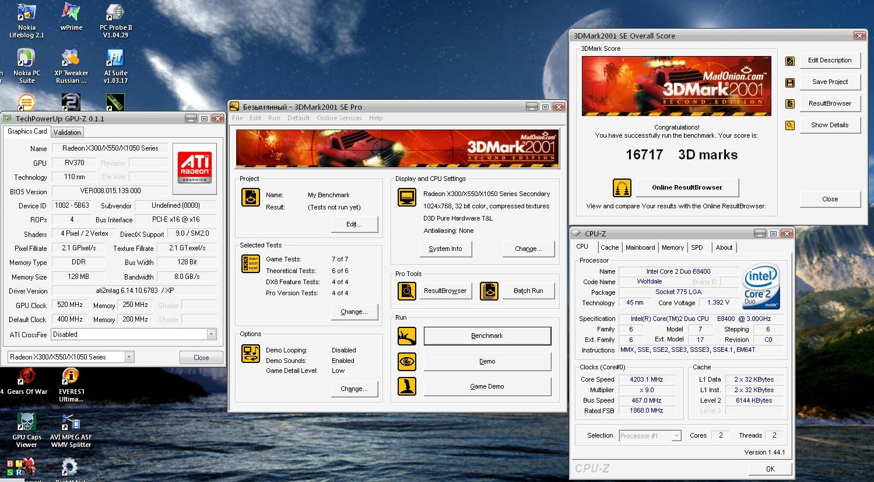Image resolution: width=874 pixels, height=482 pixels.
Task: Click the Save Project disk icon
Action: point(790,82)
